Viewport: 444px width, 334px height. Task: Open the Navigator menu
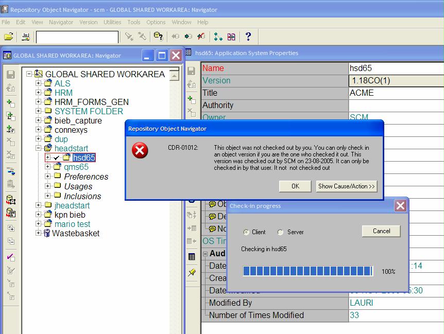[61, 22]
